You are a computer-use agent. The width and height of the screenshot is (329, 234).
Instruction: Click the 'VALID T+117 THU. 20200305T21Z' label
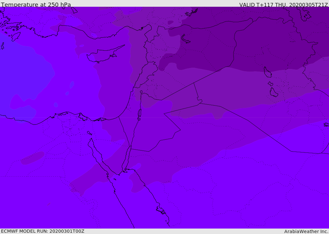(x=283, y=4)
